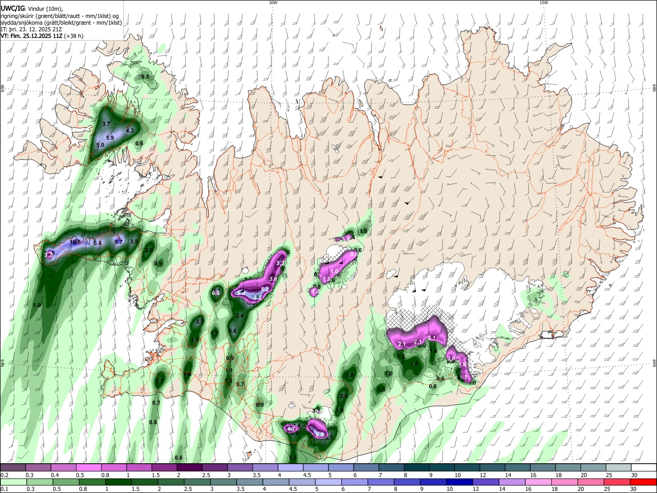Click the 5.0 value in the Westfjords
Viewport: 657px width, 493px height.
click(100, 145)
